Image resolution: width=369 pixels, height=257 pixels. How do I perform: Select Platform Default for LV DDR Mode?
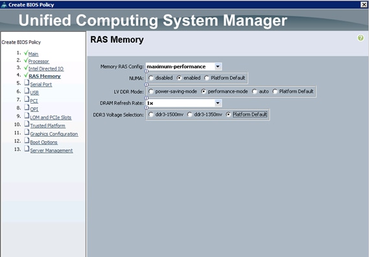point(274,91)
